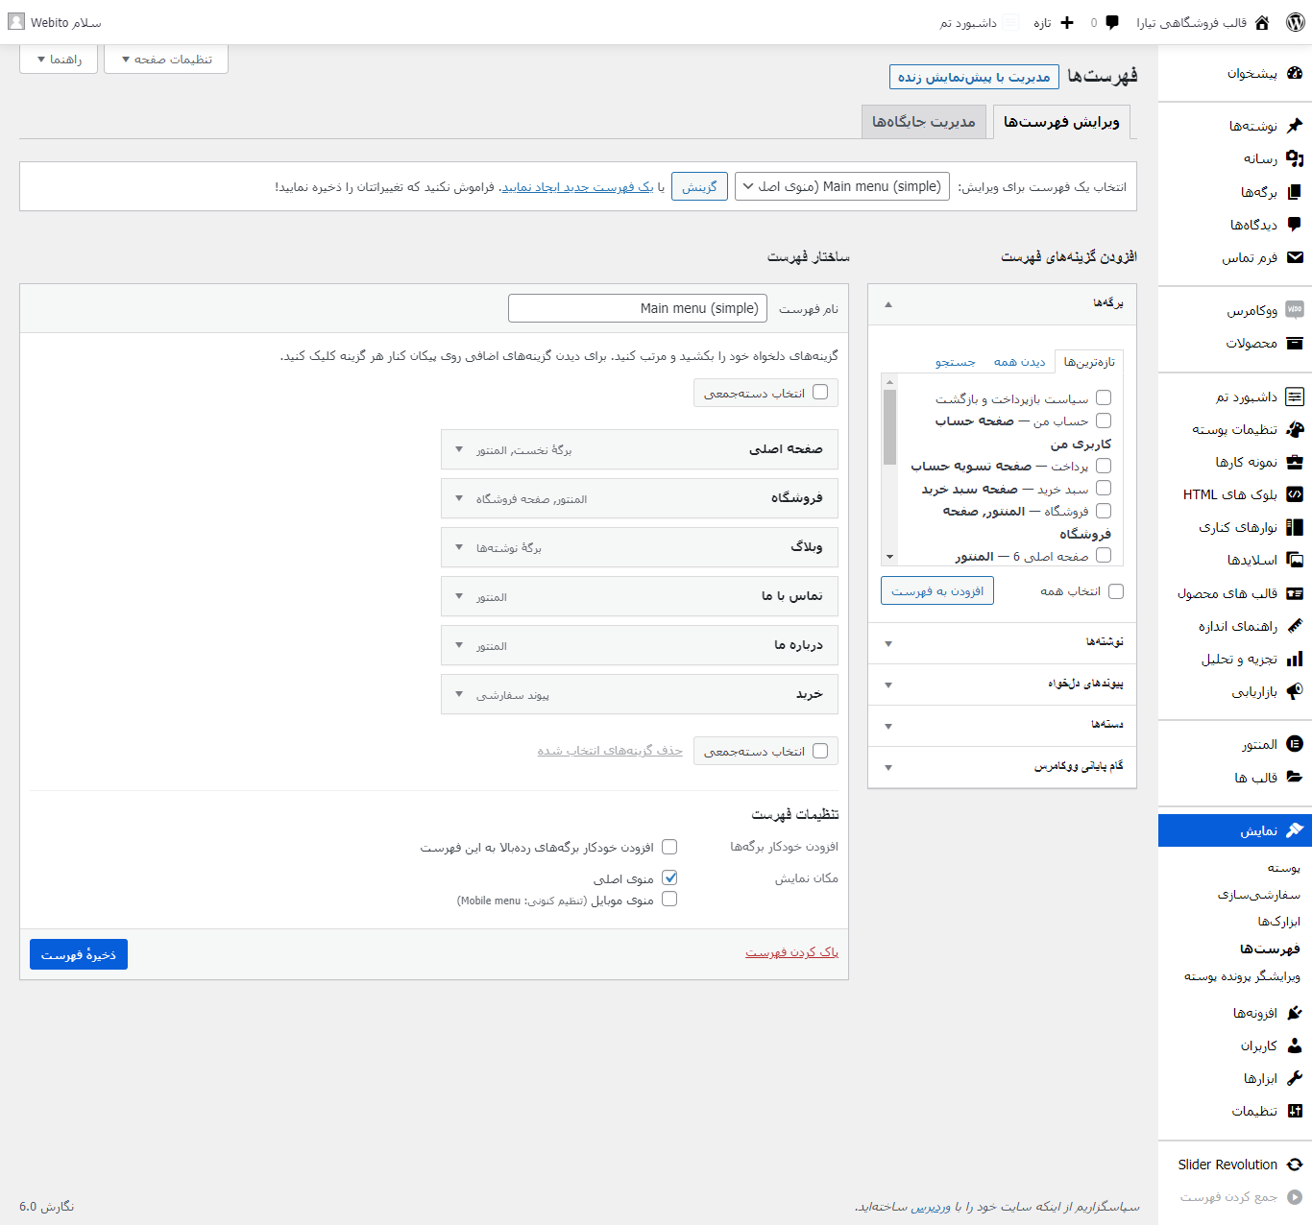Image resolution: width=1312 pixels, height=1225 pixels.
Task: Click the WordPress logo icon in admin bar
Action: [x=1295, y=22]
